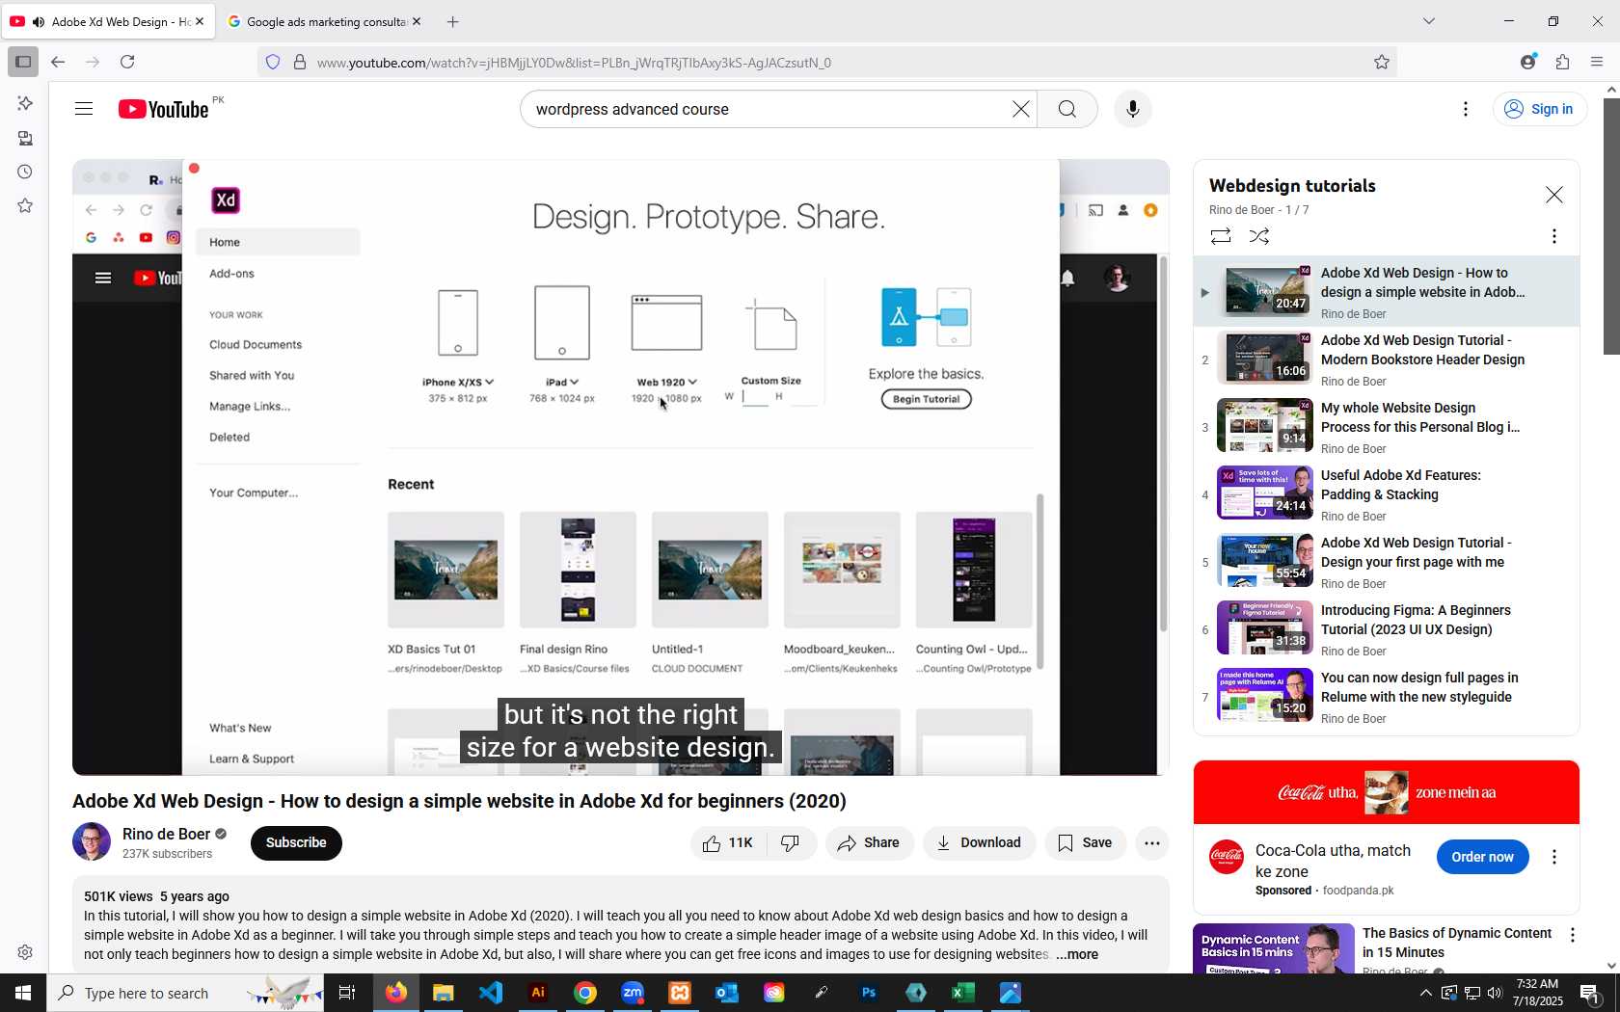
Task: Start voice search with the microphone
Action: point(1133,109)
